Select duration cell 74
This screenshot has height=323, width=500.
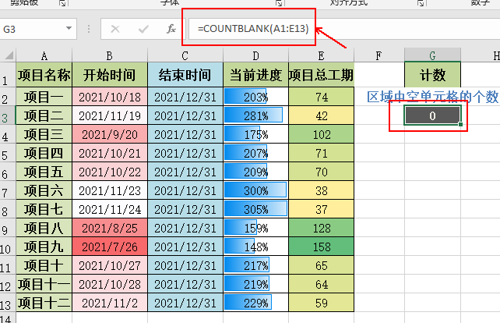coord(321,97)
